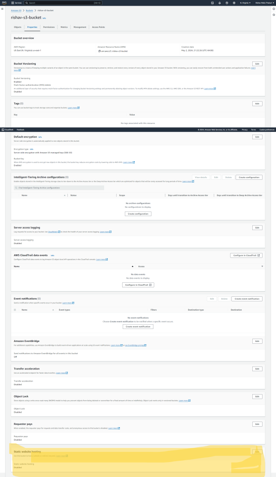
Task: Open see EventBridge pricing link
Action: coord(136,345)
